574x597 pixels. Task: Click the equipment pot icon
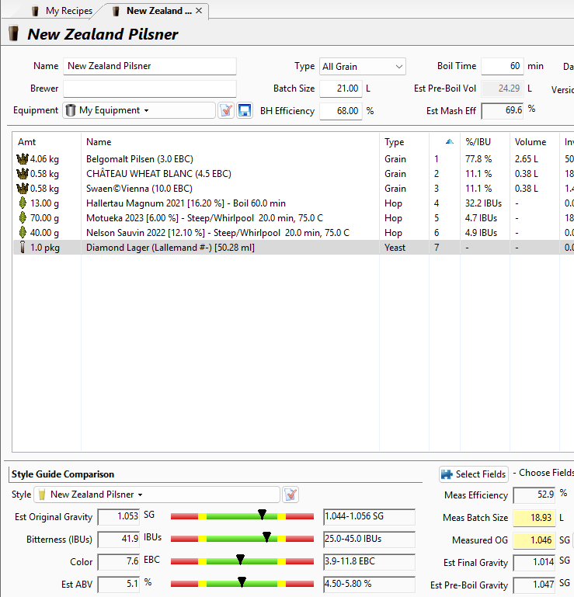point(71,110)
